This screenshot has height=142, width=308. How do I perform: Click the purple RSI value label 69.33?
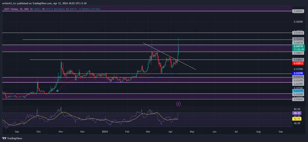point(297,113)
